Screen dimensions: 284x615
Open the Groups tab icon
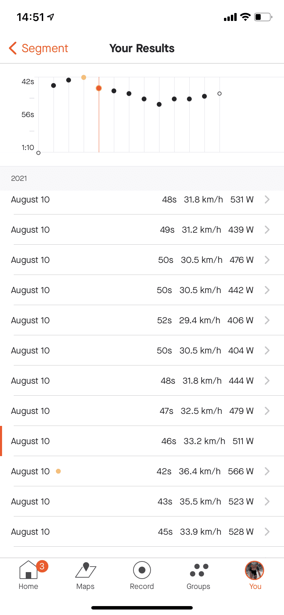[199, 570]
